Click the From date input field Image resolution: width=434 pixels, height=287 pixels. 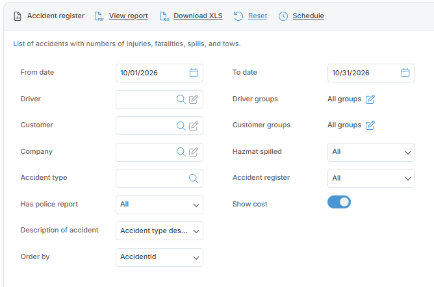click(159, 73)
